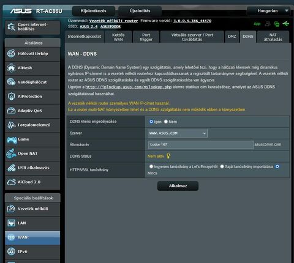Select Nem for DDNS kliens engedélyezése
The width and height of the screenshot is (294, 263).
click(166, 122)
